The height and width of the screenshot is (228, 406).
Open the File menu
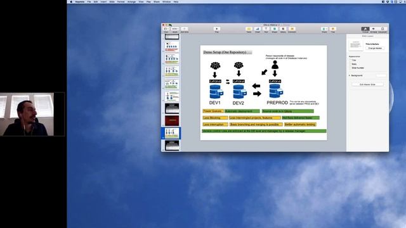pos(89,1)
